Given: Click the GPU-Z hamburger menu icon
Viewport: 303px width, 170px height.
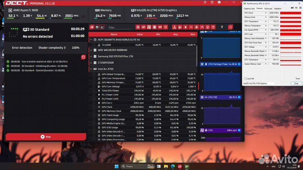Looking at the screenshot, I should (x=300, y=8).
